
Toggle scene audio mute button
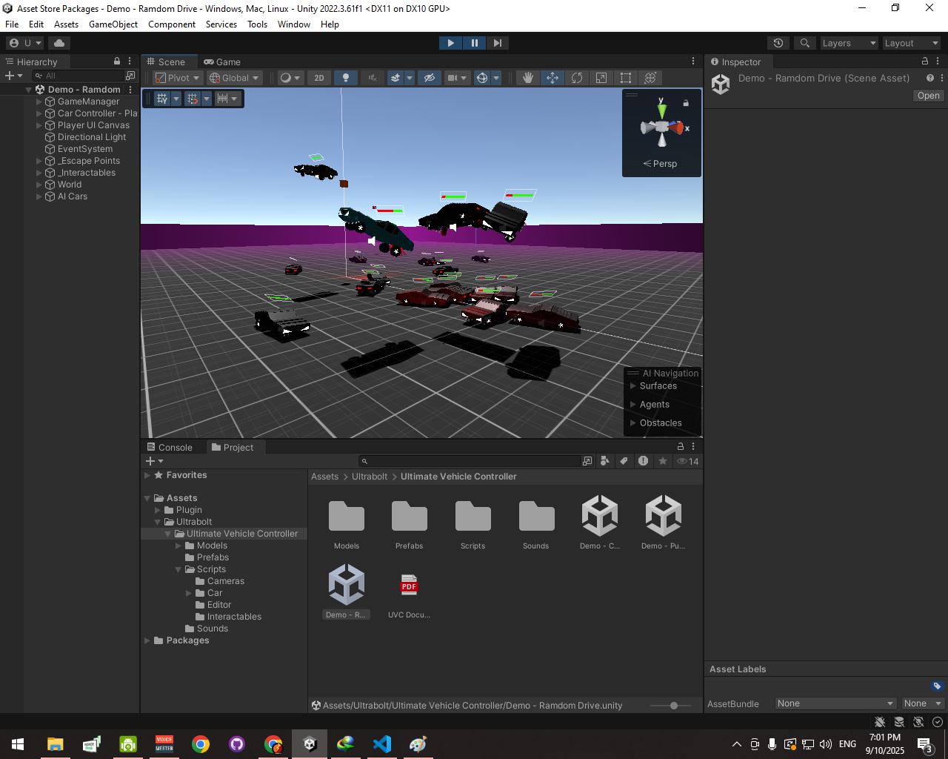373,78
